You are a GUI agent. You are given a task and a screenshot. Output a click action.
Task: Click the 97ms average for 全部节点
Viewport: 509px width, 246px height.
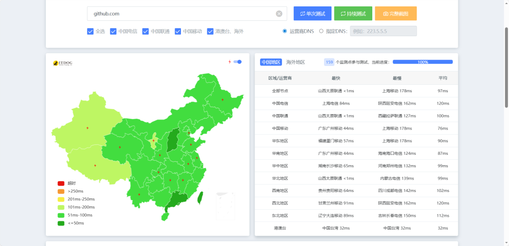(x=443, y=91)
